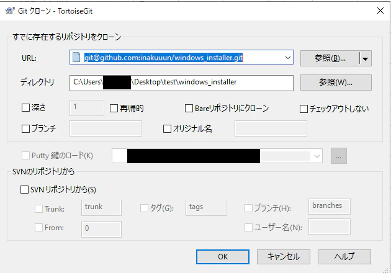Click the URL: label

[29, 58]
